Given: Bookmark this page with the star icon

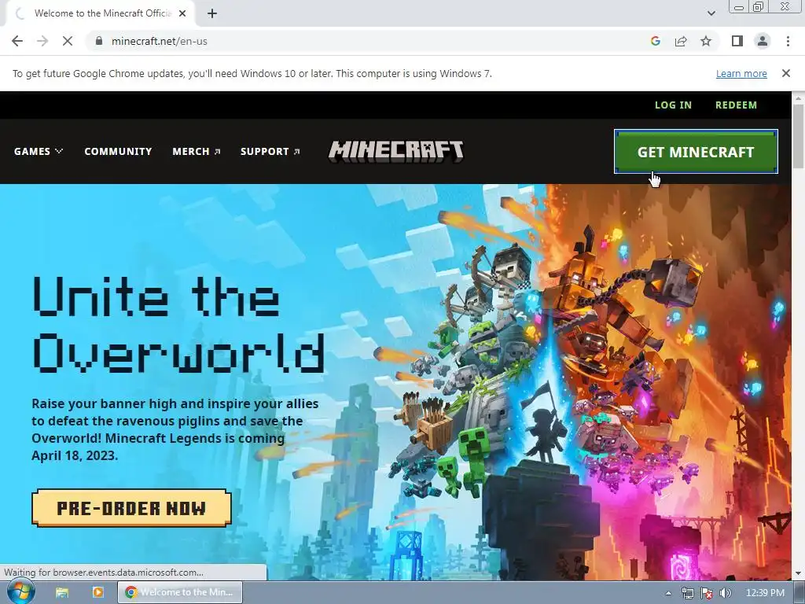Looking at the screenshot, I should (706, 41).
